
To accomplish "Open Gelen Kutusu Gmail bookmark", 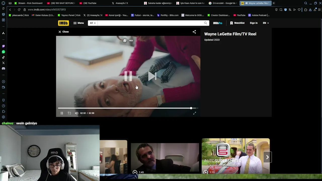I will (x=43, y=15).
